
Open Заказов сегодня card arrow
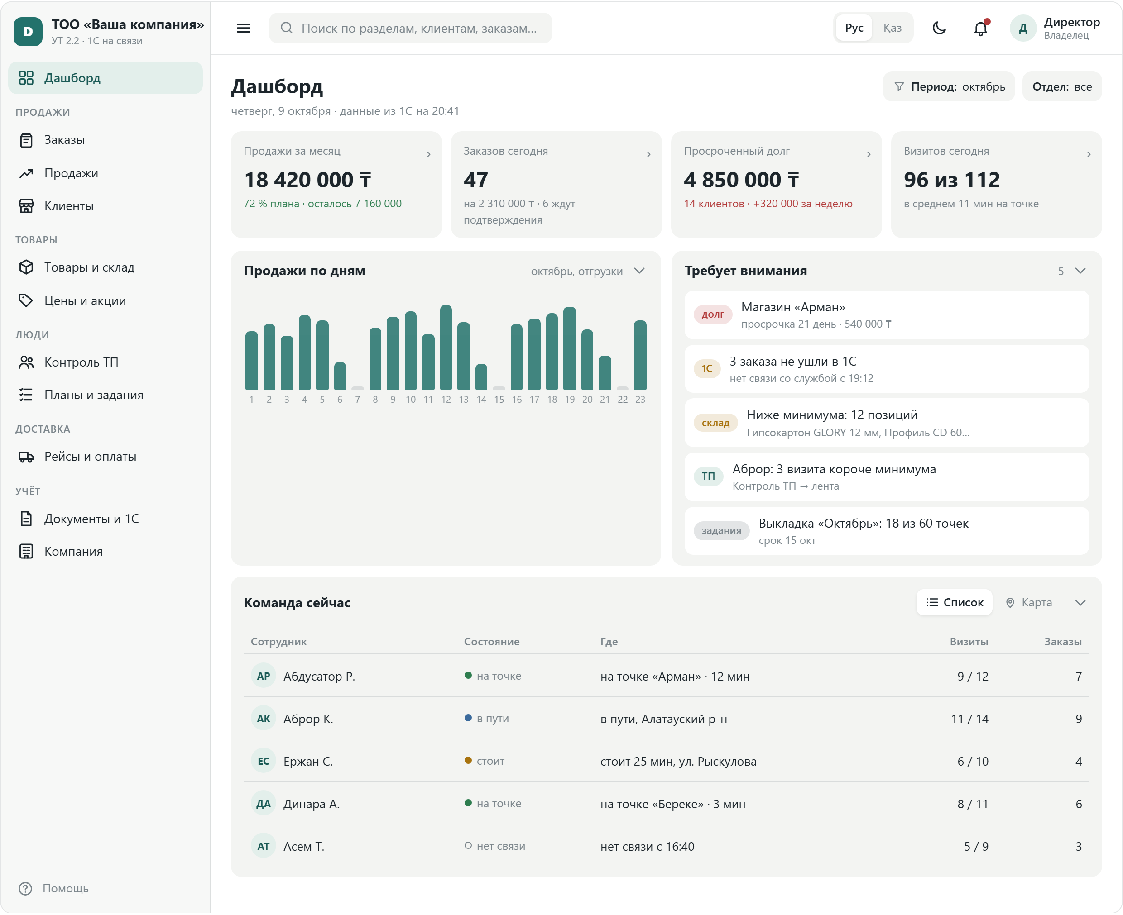click(648, 154)
